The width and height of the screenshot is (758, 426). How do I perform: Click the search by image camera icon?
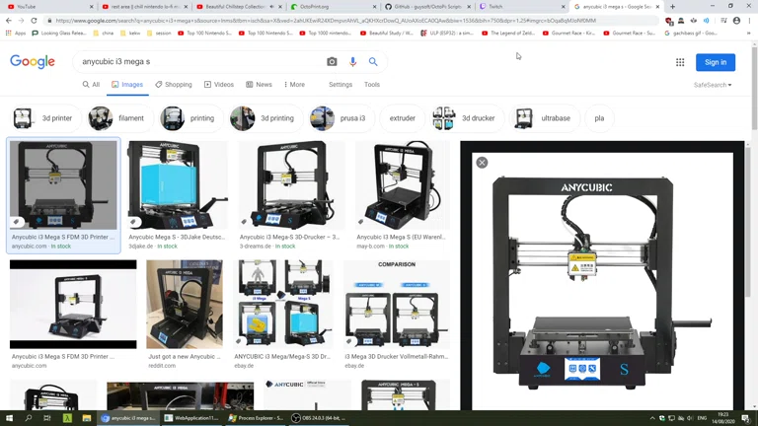[332, 62]
